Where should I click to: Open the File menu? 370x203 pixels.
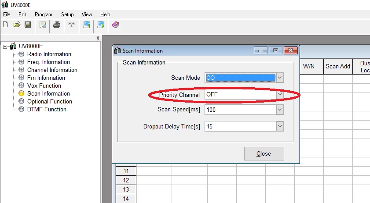click(x=7, y=14)
